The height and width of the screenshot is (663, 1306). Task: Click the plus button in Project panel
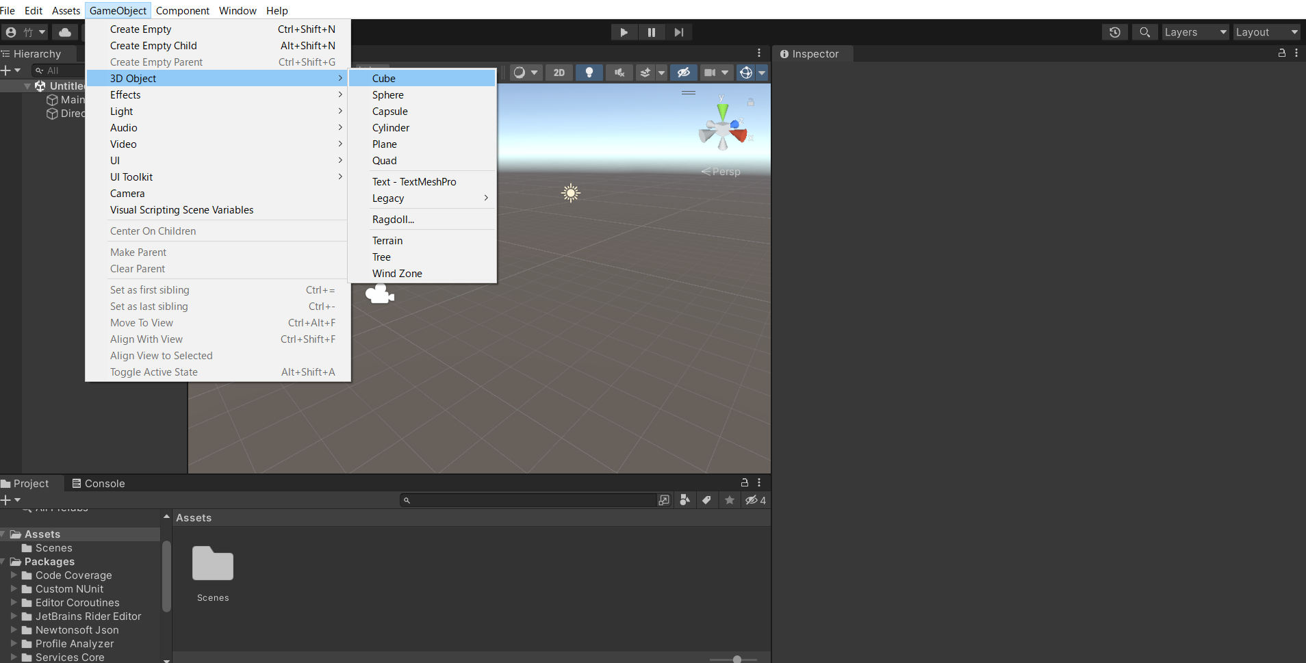(6, 500)
